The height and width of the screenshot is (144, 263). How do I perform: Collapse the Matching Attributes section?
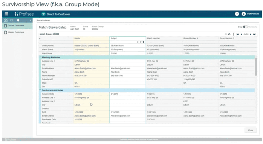(x=40, y=57)
